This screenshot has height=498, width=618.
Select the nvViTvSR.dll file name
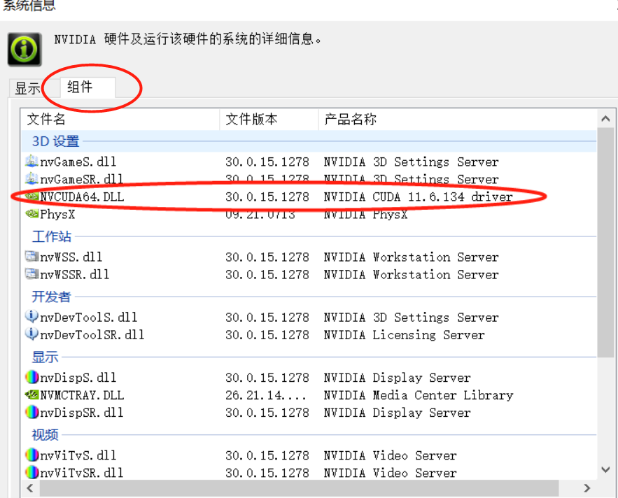click(82, 472)
